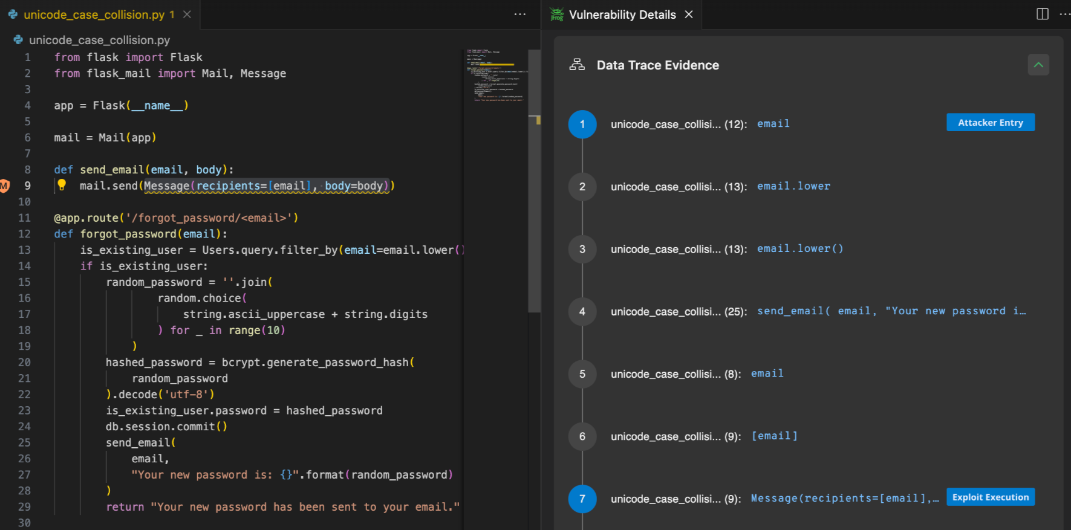Click the editor vertical scrollbar

[534, 181]
